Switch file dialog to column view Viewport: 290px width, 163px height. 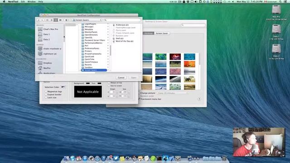[56, 20]
